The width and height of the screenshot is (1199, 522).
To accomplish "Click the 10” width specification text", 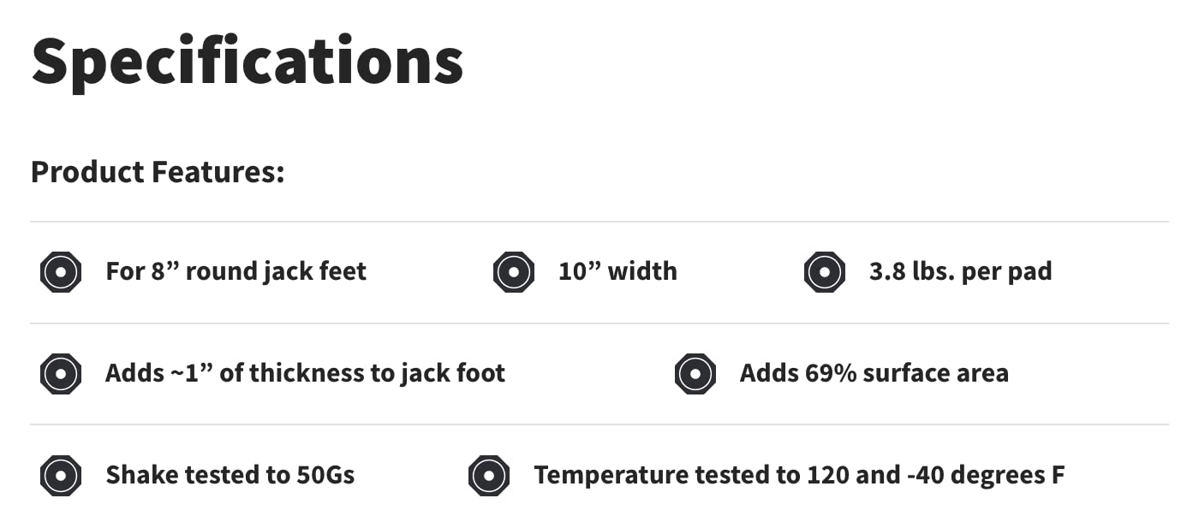I will tap(617, 272).
